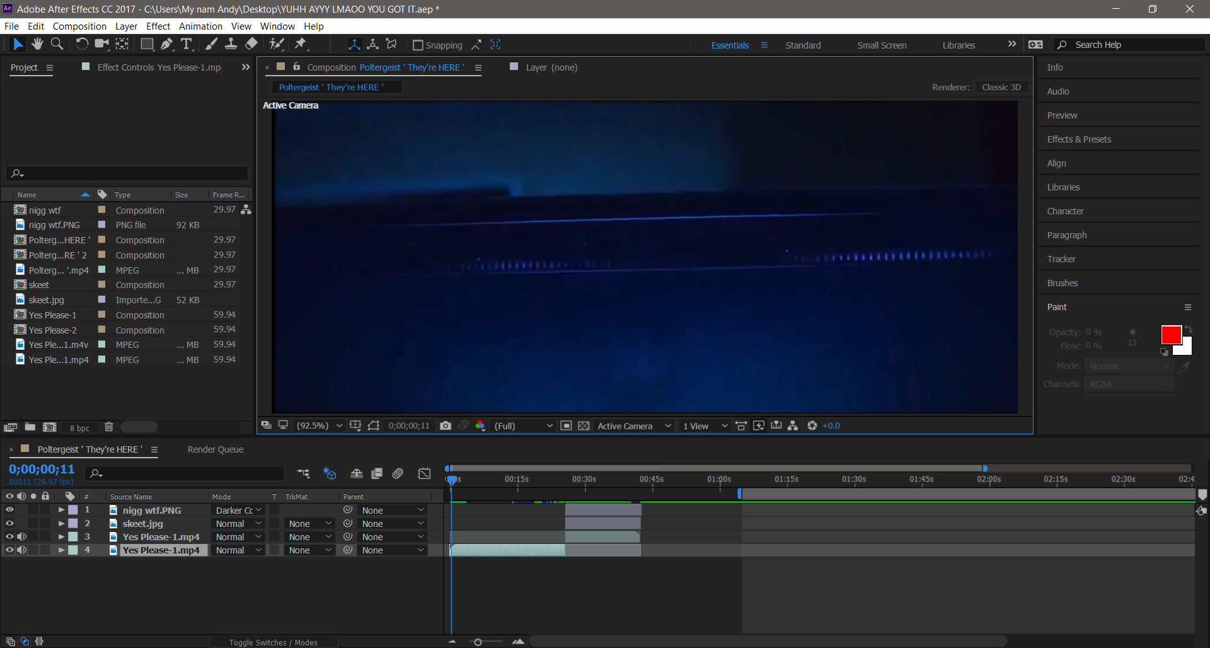Click the red foreground color swatch in Paint

click(x=1171, y=335)
